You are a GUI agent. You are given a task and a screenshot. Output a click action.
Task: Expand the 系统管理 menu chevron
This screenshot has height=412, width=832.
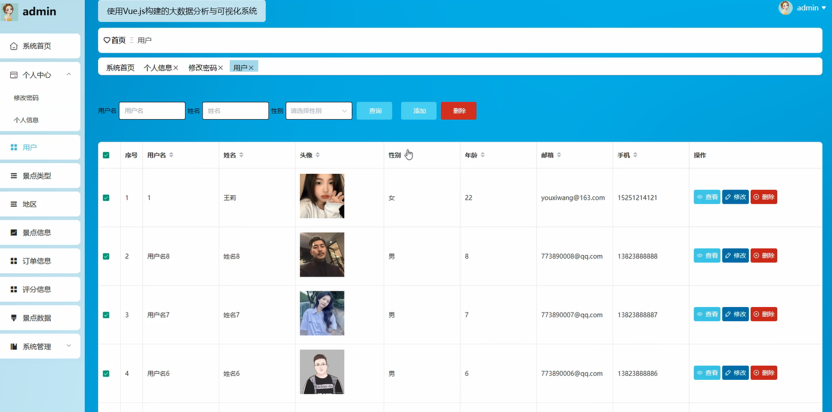(x=69, y=346)
